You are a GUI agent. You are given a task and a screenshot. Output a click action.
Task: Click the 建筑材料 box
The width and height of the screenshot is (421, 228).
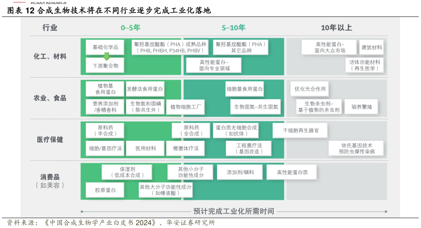(x=372, y=48)
